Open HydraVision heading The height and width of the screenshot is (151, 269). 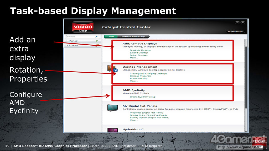tap(133, 130)
